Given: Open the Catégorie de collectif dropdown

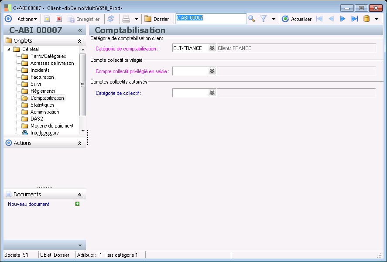Looking at the screenshot, I should [212, 93].
